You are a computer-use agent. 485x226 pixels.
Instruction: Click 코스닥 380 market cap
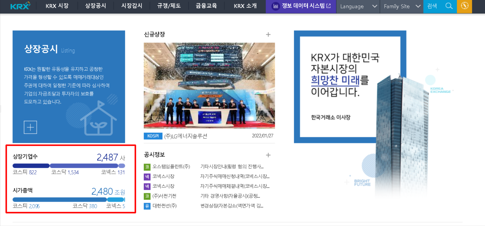point(85,206)
